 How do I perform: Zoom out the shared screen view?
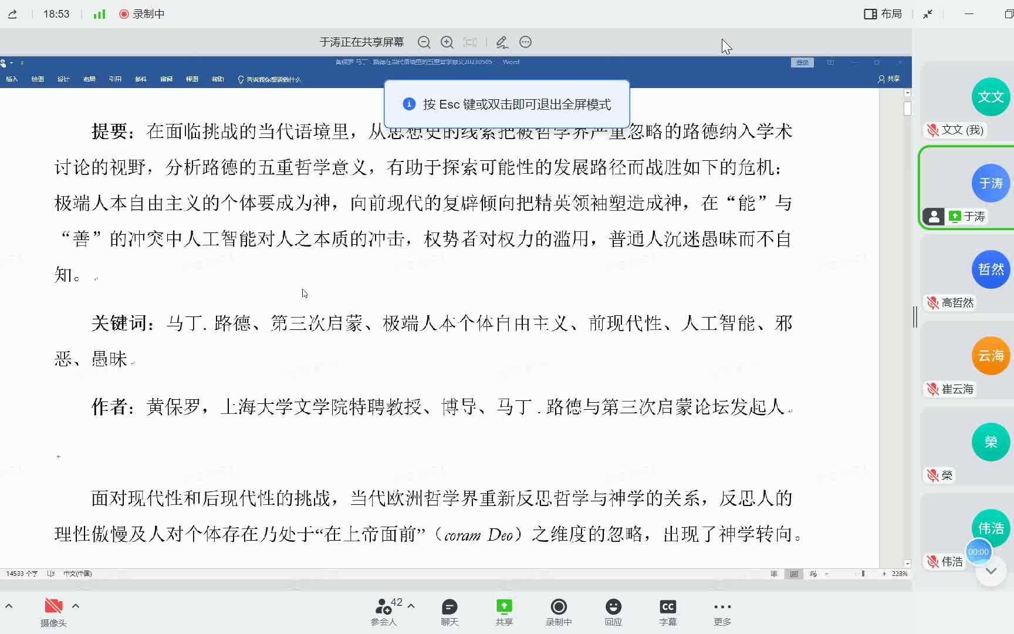[424, 42]
